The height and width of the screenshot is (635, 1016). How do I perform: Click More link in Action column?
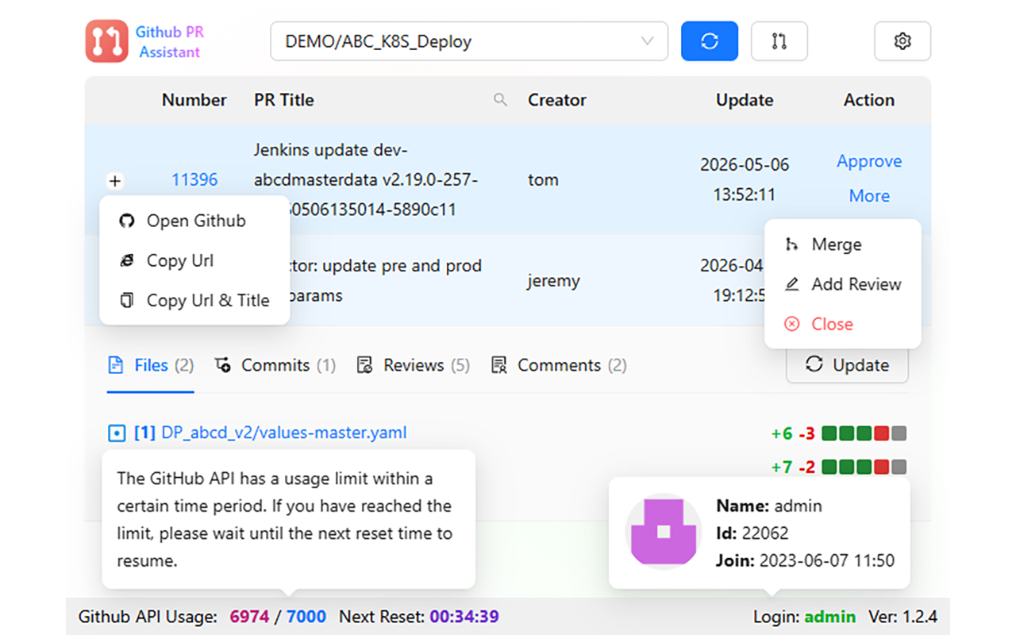pyautogui.click(x=869, y=196)
